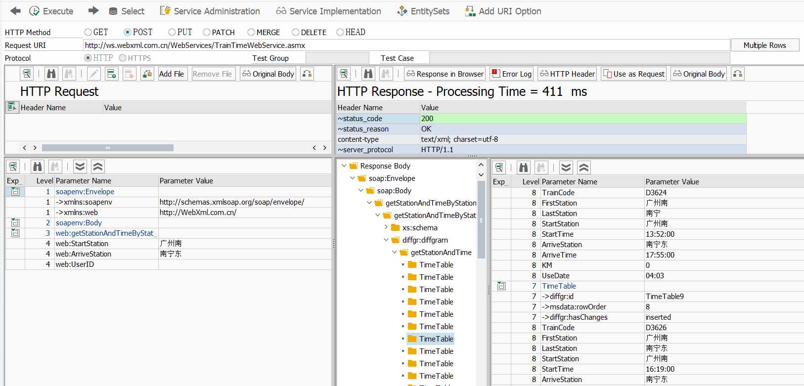Choose the HTTP protocol option
The height and width of the screenshot is (386, 804).
tap(88, 58)
